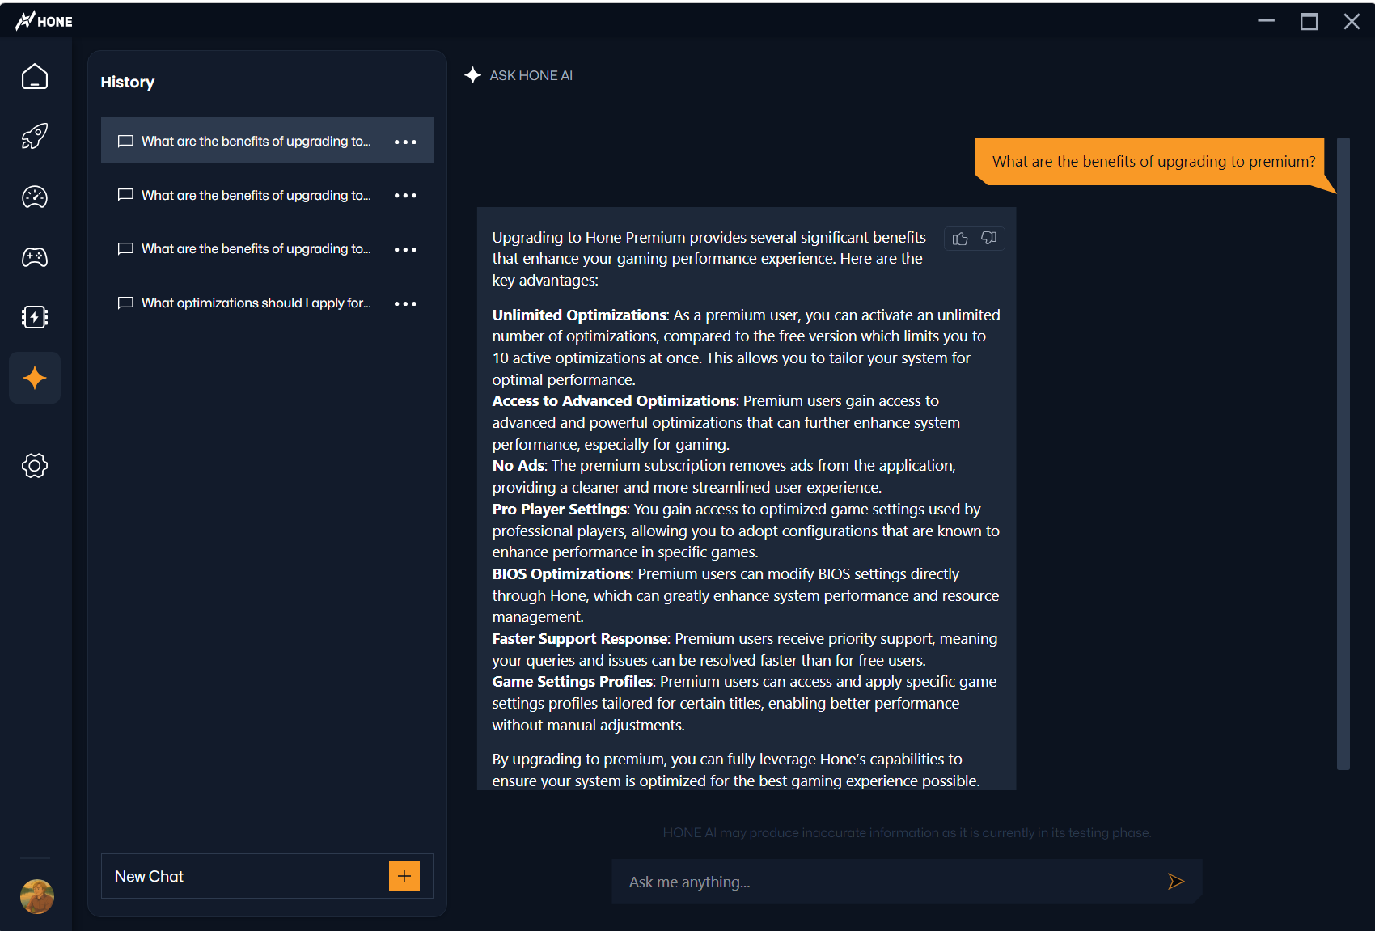Screen dimensions: 1375x931
Task: Maximize the Hone window
Action: 1309,21
